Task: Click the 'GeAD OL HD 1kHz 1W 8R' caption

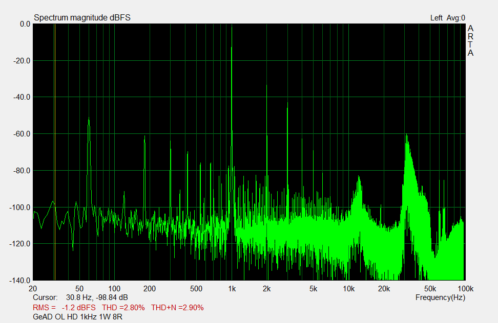Action: [77, 317]
